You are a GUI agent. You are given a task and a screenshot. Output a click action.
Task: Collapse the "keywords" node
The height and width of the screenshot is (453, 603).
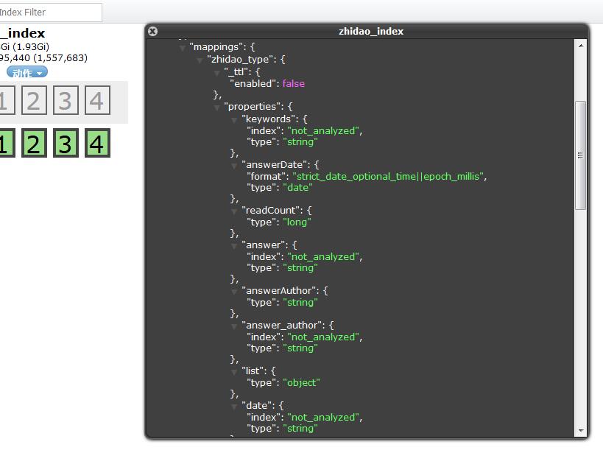pos(234,120)
